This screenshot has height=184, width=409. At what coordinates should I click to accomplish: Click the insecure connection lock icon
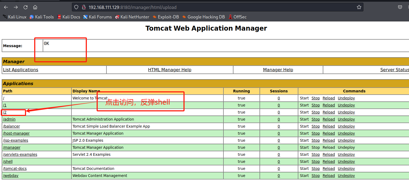pyautogui.click(x=84, y=7)
